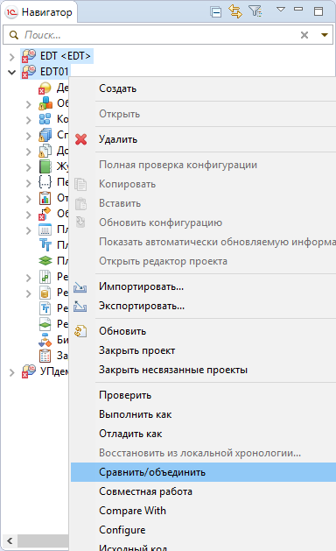The height and width of the screenshot is (551, 336).
Task: Choose Закрыть проект in context menu
Action: (136, 350)
